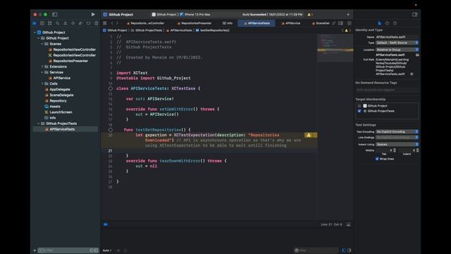Open the Line Endings dropdown
The image size is (451, 254).
click(397, 138)
